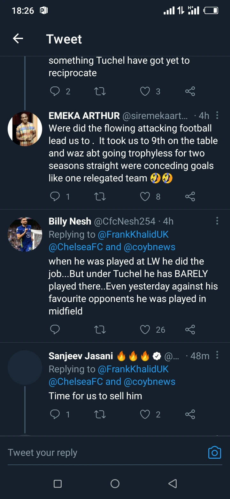Open more options for EMEKA ARTHUR's tweet
Viewport: 230px width, 499px height.
tap(217, 115)
